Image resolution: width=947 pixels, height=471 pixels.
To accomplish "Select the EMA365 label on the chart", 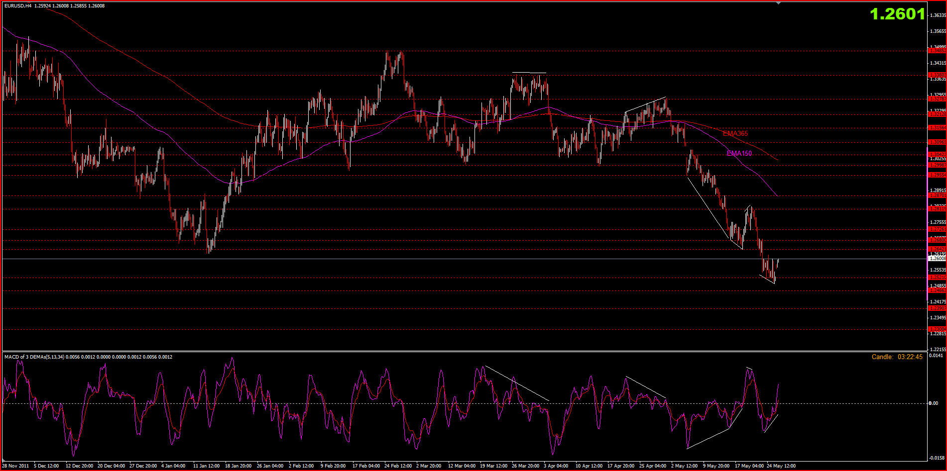I will pyautogui.click(x=735, y=133).
